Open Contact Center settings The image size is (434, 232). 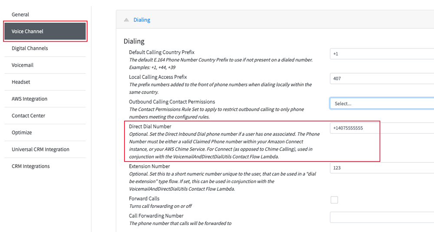45,116
